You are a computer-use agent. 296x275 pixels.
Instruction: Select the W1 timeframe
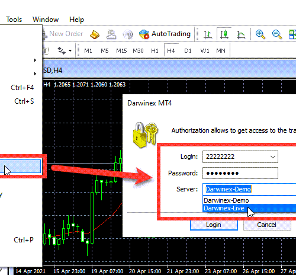(205, 51)
